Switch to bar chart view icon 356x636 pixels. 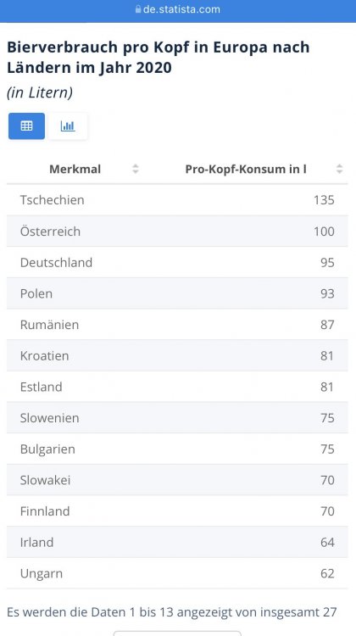tap(68, 126)
